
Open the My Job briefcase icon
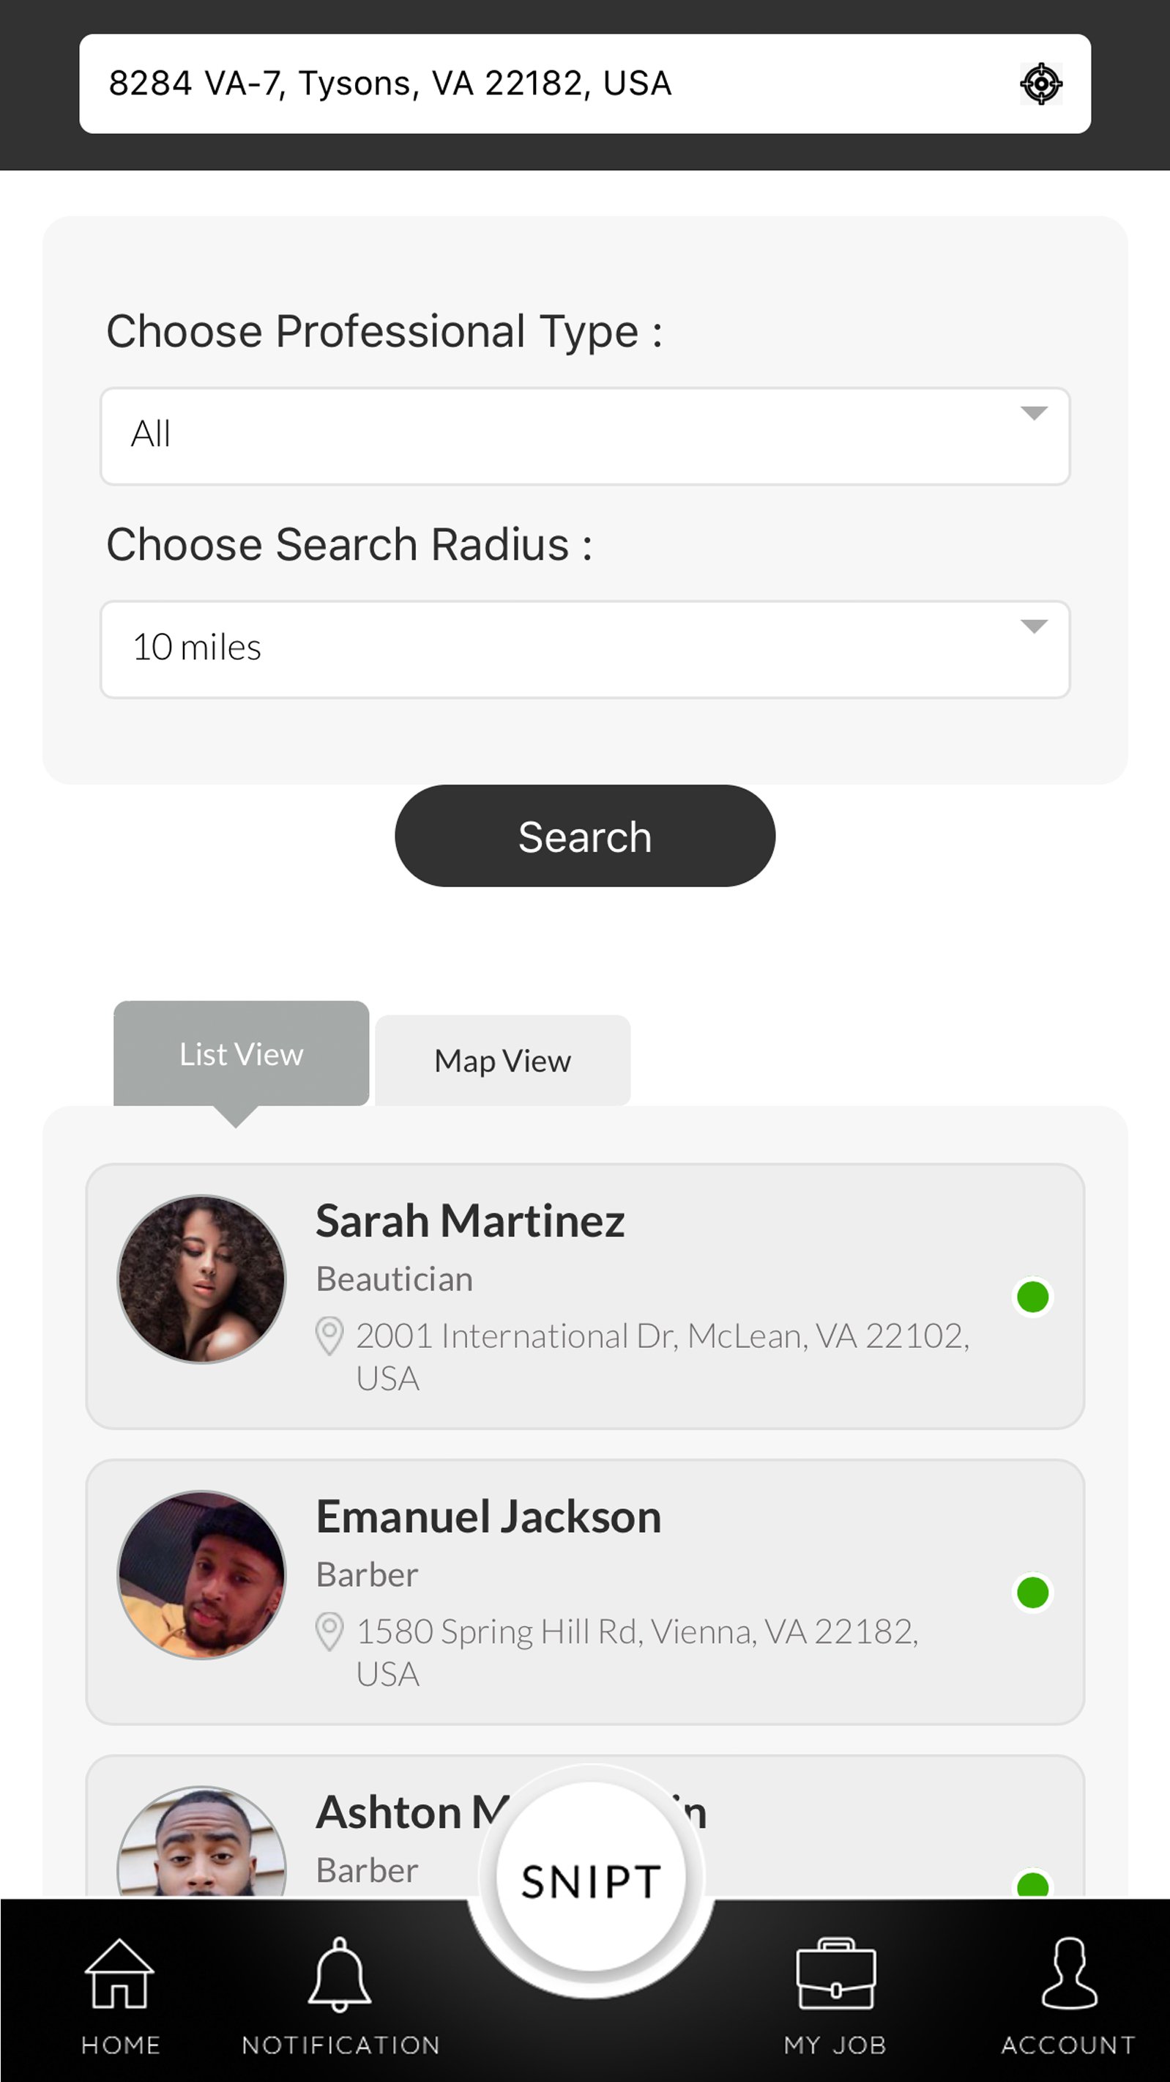835,1973
